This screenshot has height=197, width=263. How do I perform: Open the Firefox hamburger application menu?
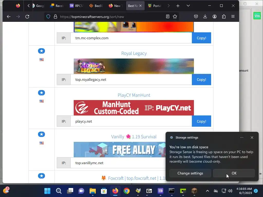coord(233,16)
